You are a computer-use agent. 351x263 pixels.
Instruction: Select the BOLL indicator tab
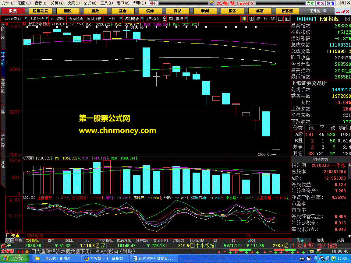click(69, 240)
